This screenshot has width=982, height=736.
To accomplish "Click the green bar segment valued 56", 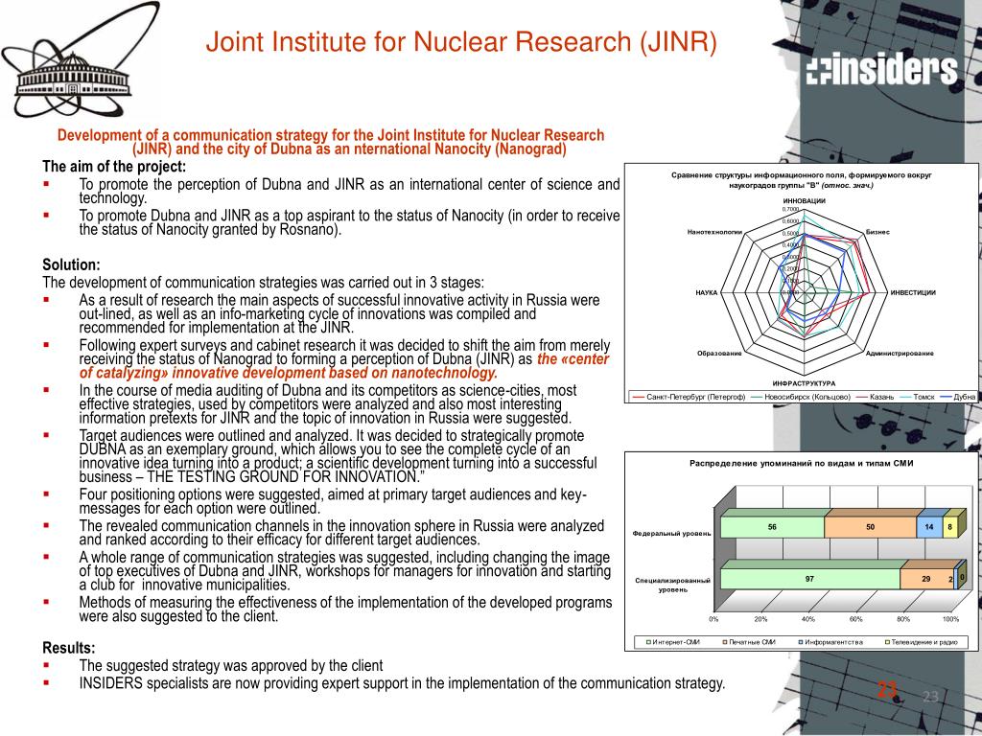I will point(772,527).
